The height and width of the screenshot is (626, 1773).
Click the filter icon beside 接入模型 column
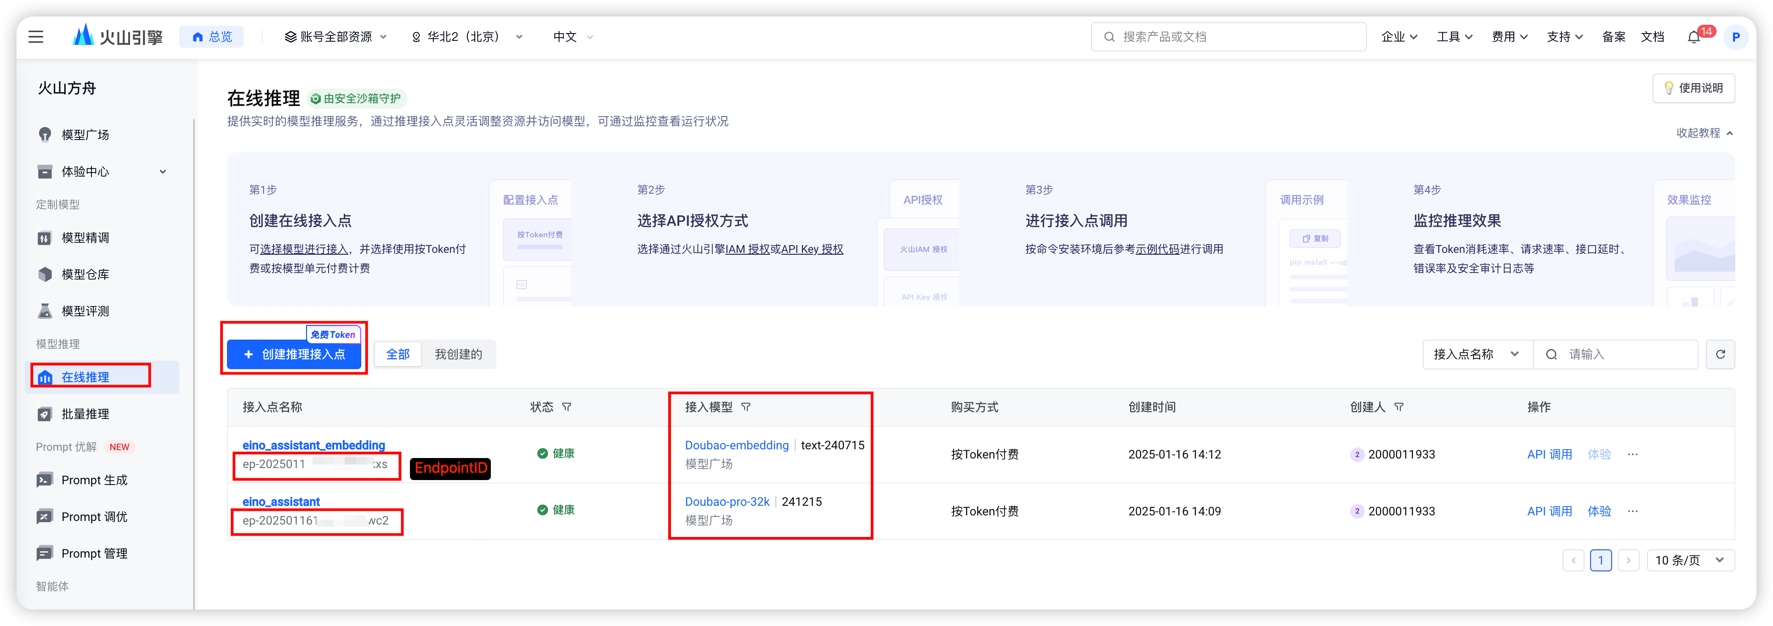pos(745,408)
